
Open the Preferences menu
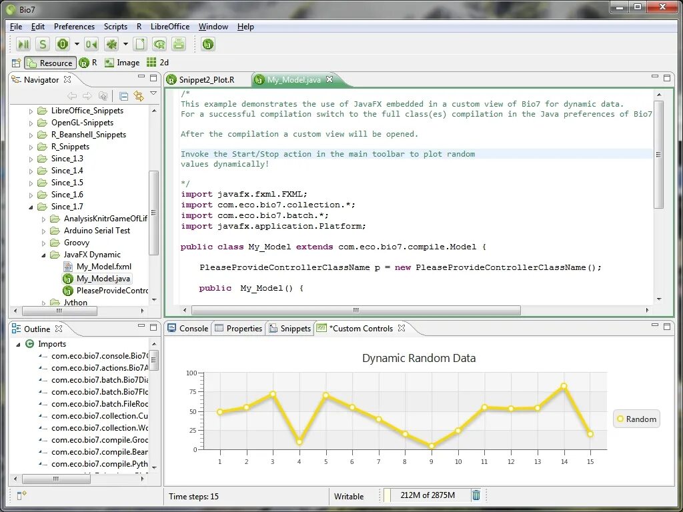pyautogui.click(x=74, y=27)
